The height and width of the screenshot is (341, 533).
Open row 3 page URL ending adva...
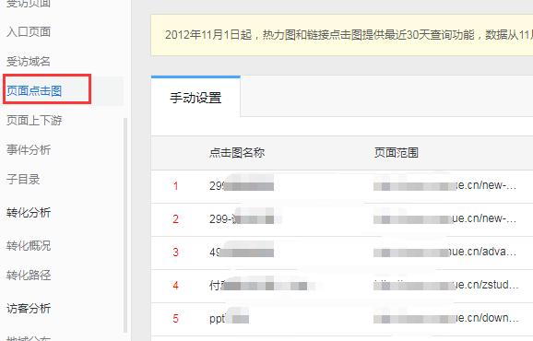tap(444, 252)
